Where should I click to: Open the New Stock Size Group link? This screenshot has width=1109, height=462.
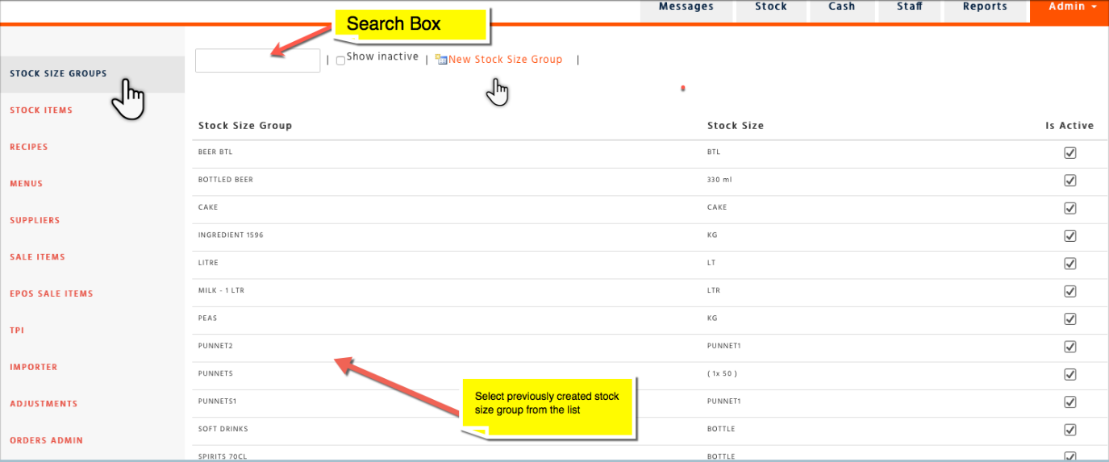505,59
